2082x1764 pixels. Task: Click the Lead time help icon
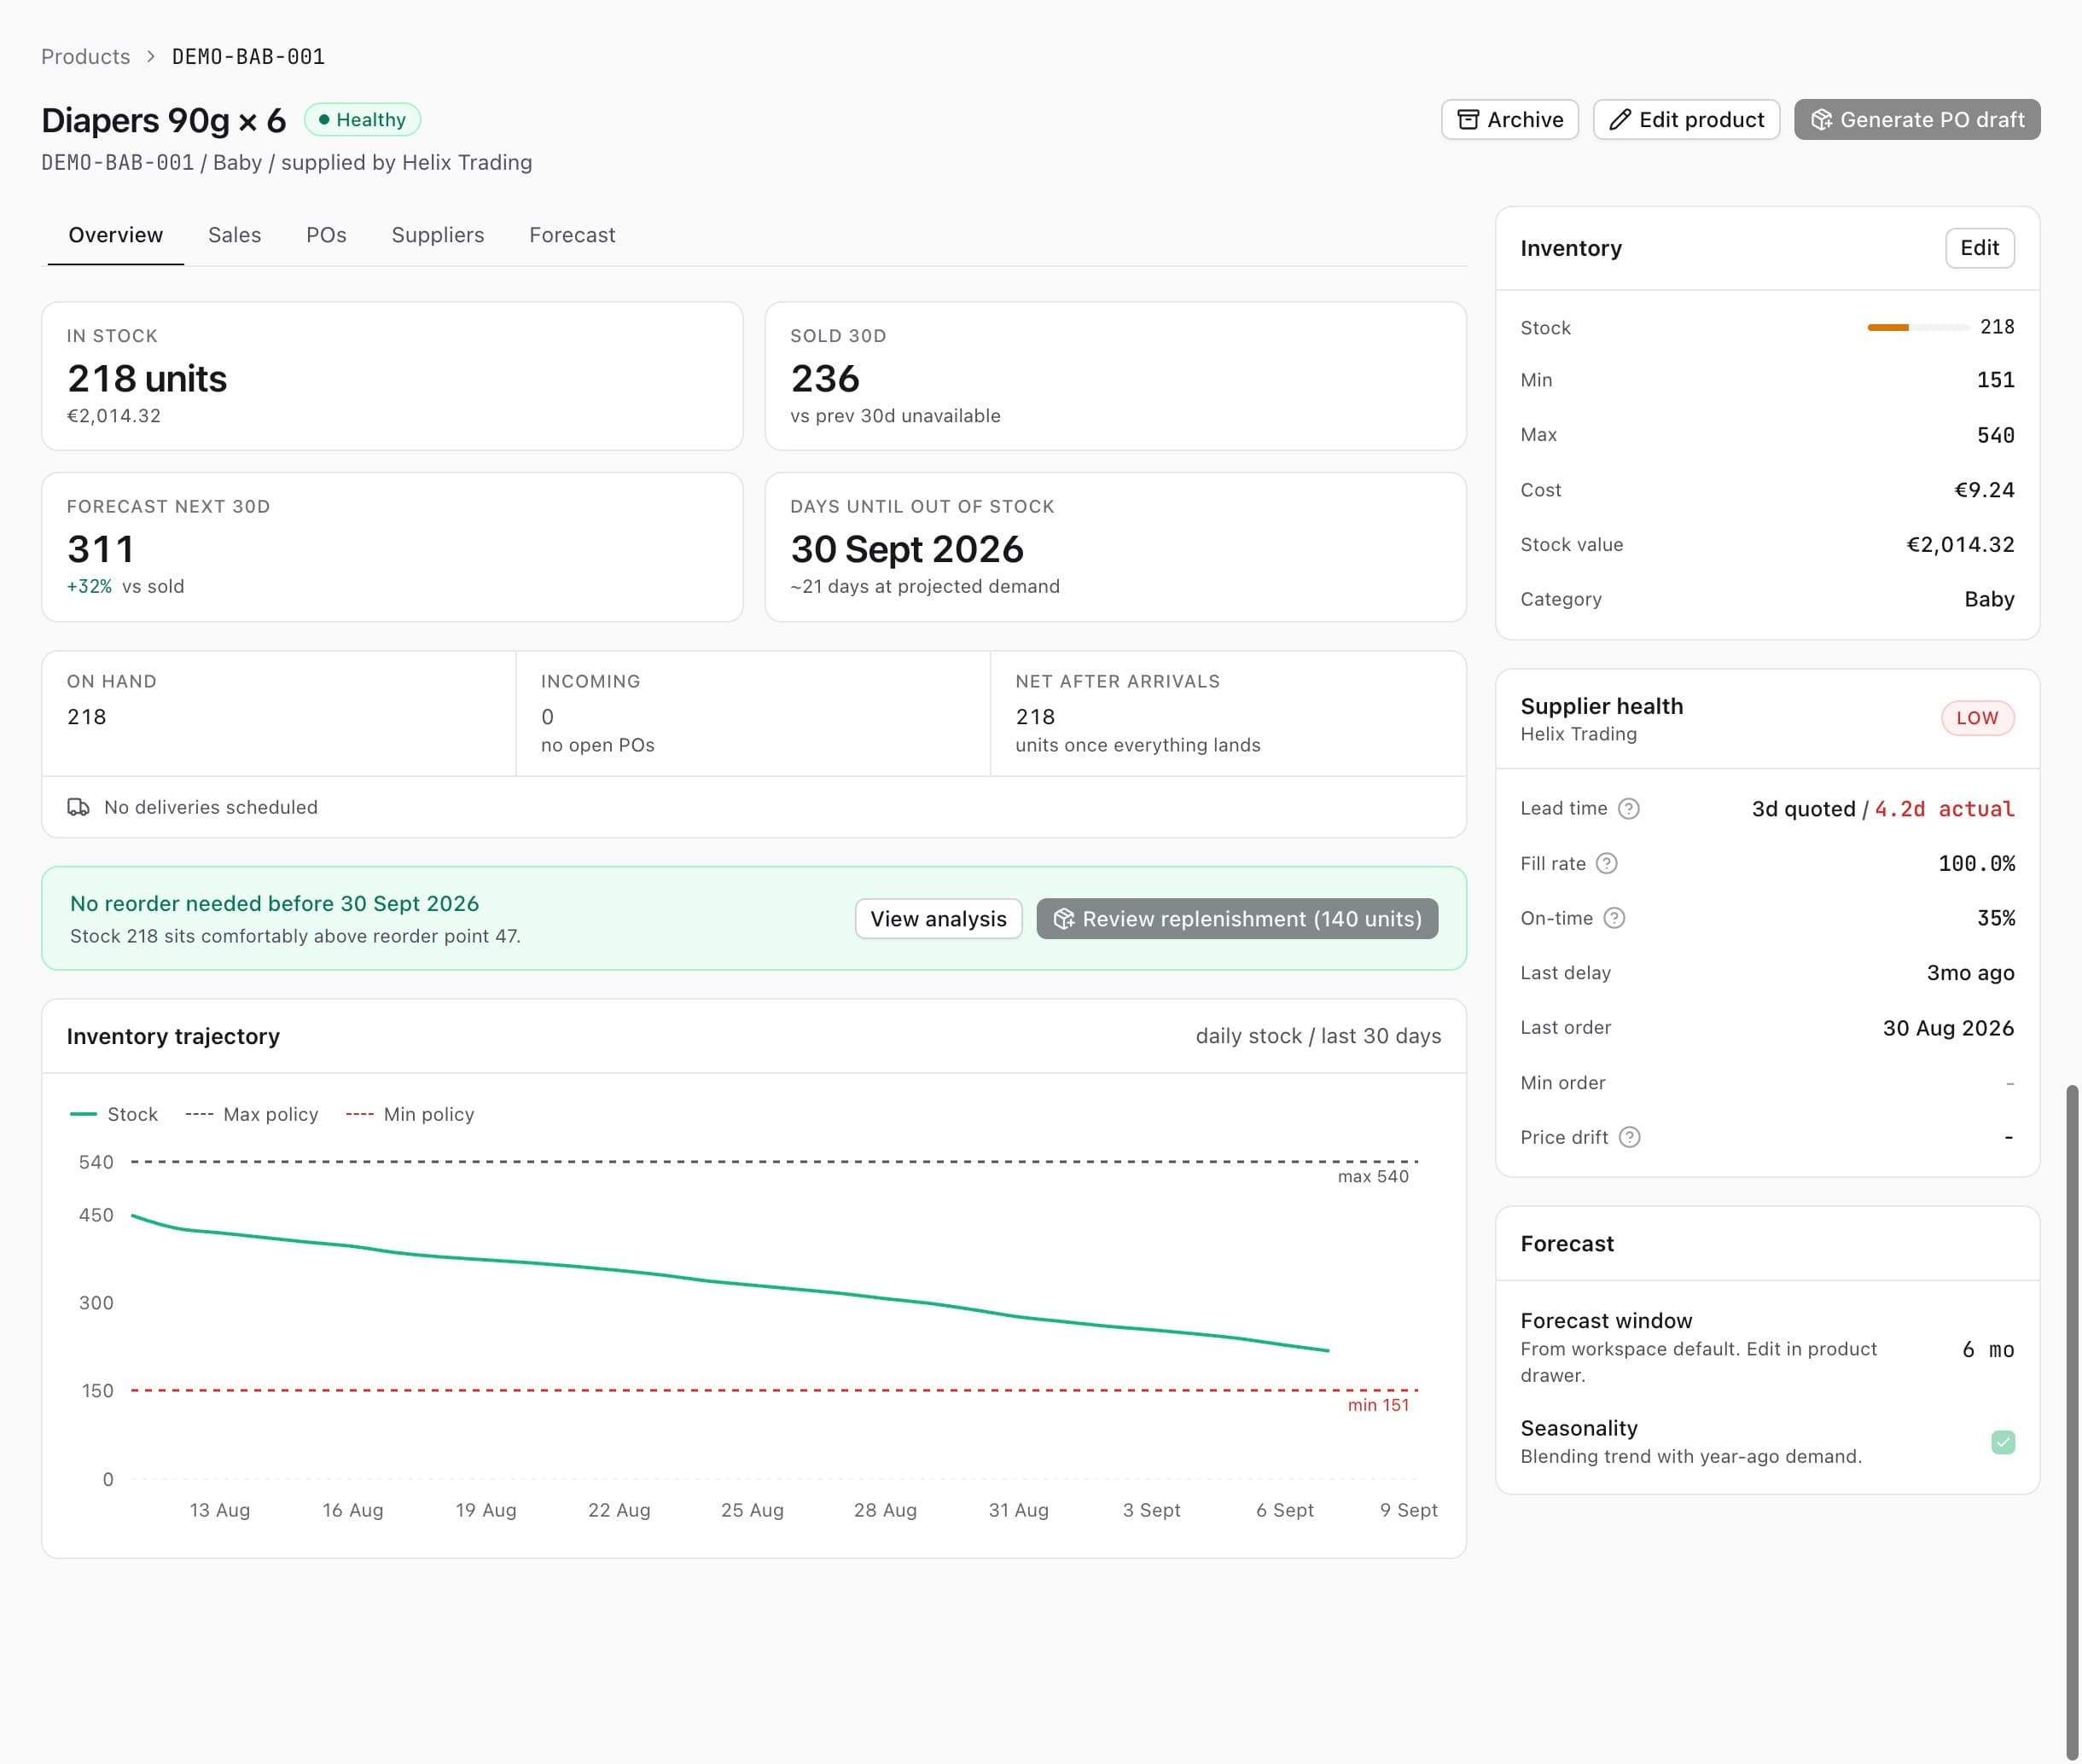(x=1629, y=808)
